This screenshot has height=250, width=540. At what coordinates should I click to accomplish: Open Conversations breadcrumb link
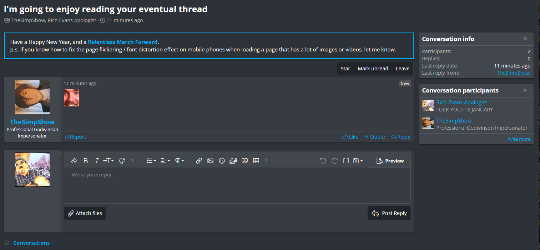click(31, 243)
